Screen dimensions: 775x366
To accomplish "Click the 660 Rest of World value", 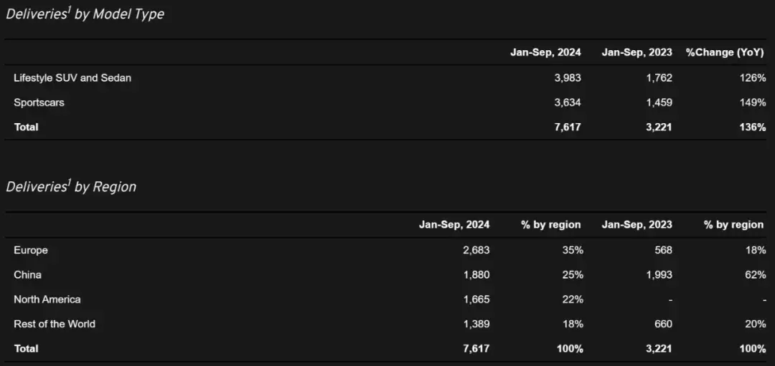I will (664, 324).
